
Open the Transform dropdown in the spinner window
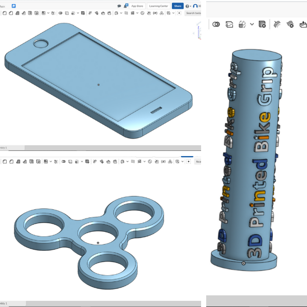pos(82,162)
